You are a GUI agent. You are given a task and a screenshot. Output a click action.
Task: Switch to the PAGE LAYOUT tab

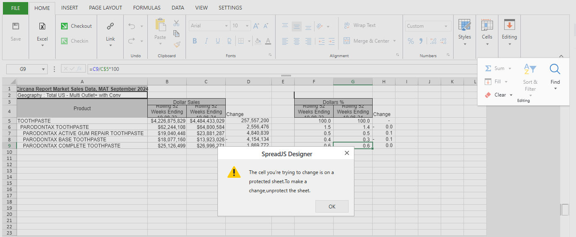pos(106,8)
